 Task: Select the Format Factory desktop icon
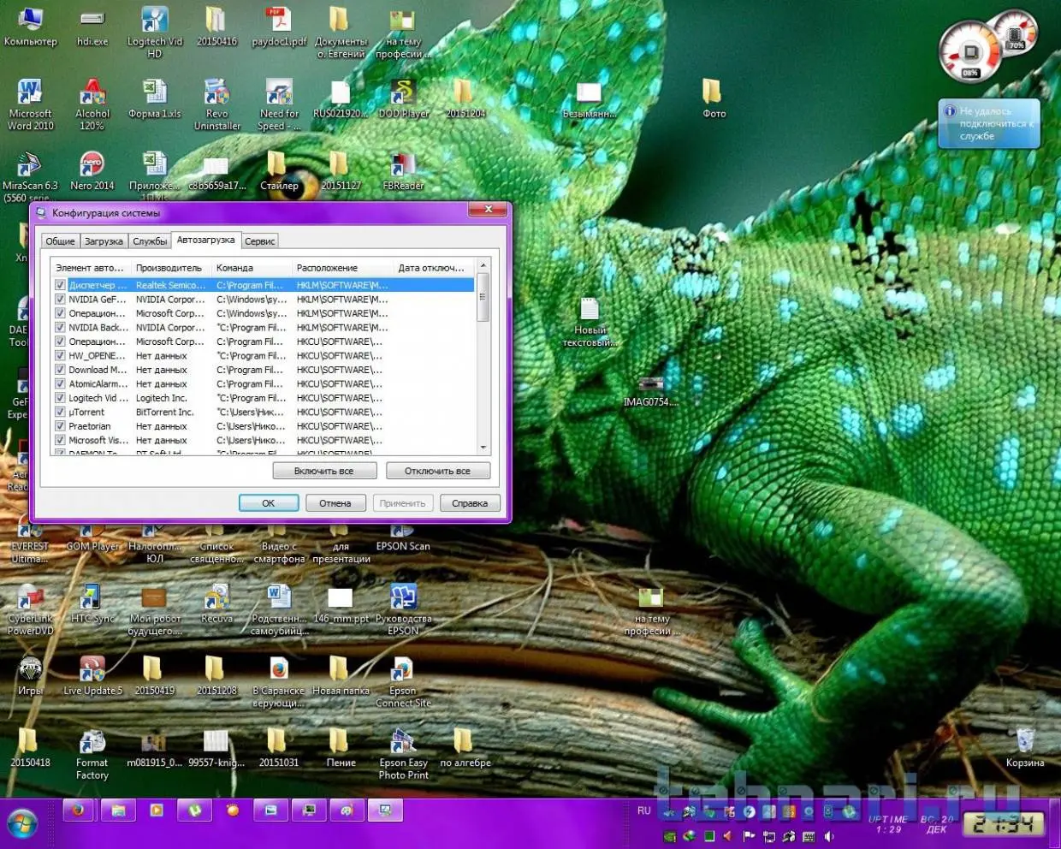[x=92, y=744]
